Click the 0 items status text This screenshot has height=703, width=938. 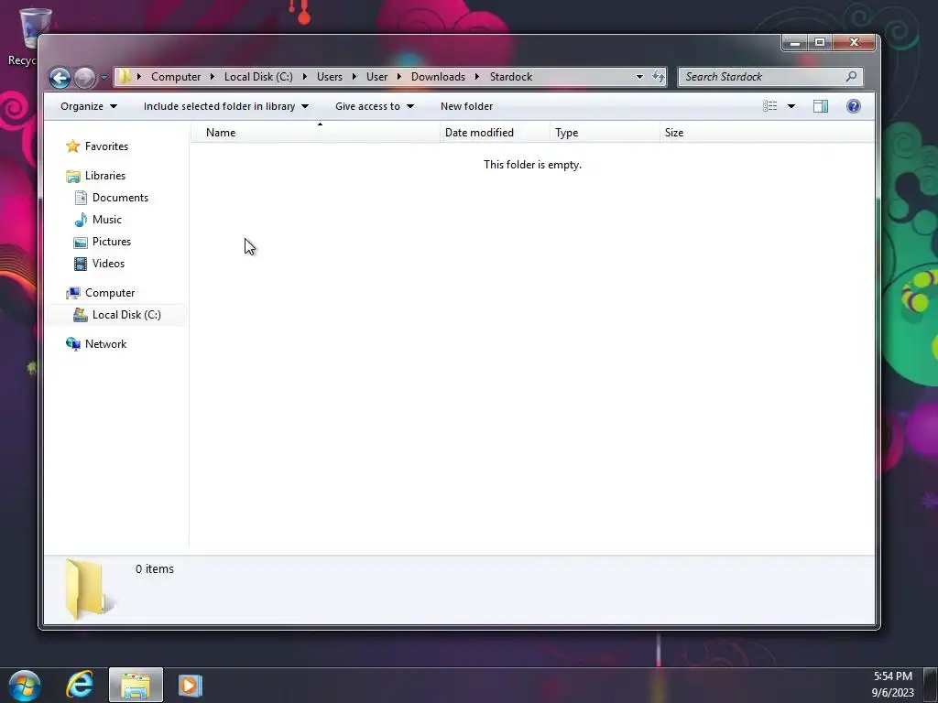(x=154, y=569)
